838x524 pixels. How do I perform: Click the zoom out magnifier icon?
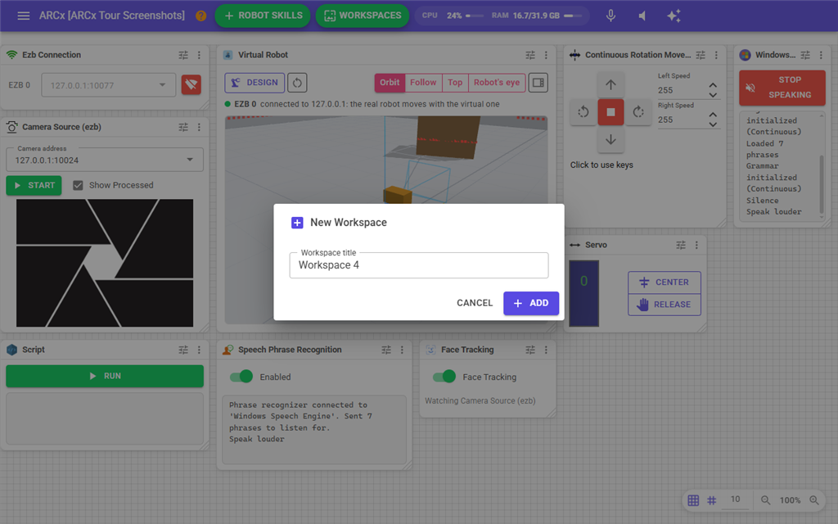(x=765, y=500)
